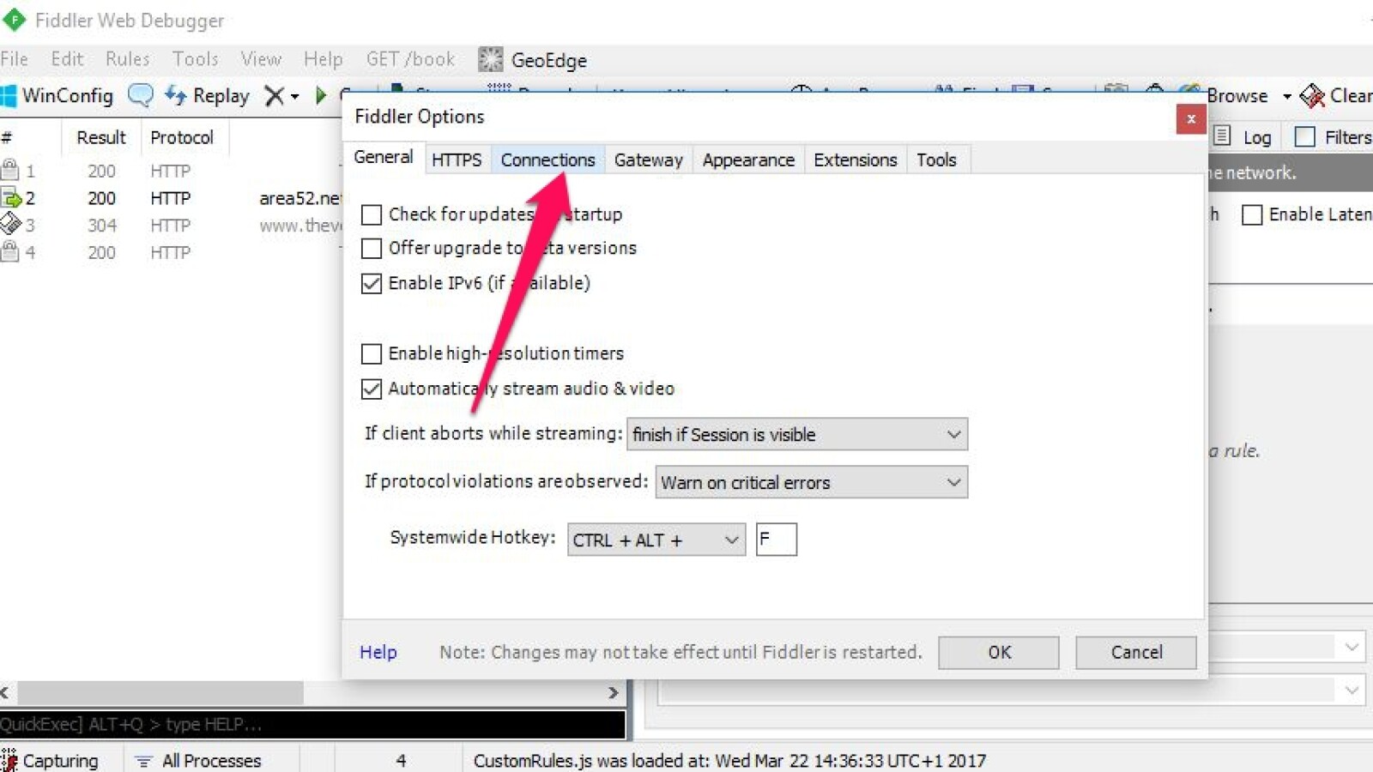Click the GeoEdge toolbar icon
Screen dimensions: 1373x772
pos(491,59)
